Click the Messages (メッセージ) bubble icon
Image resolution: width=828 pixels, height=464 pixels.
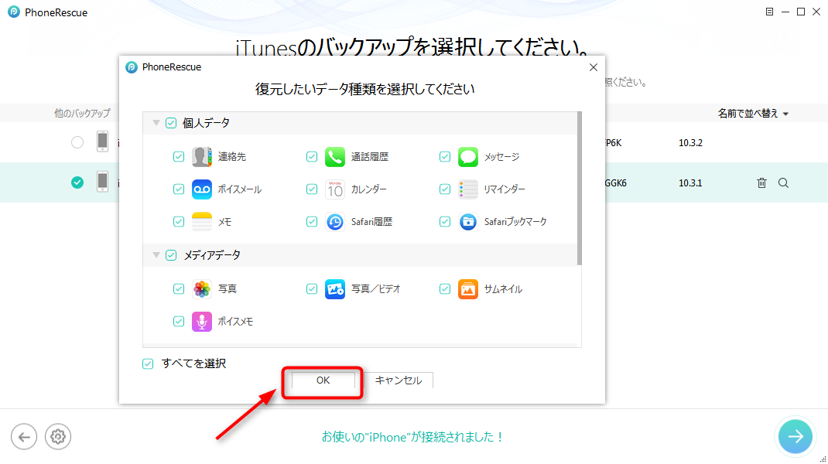tap(468, 157)
